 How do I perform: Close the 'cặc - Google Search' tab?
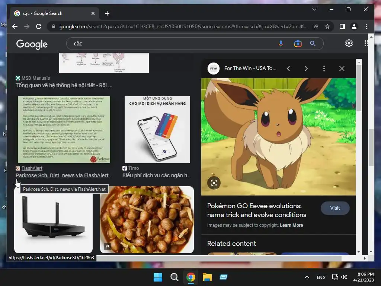tap(93, 13)
